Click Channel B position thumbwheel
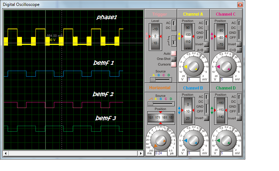Viewport: 279px width, 171px height. [x=188, y=110]
